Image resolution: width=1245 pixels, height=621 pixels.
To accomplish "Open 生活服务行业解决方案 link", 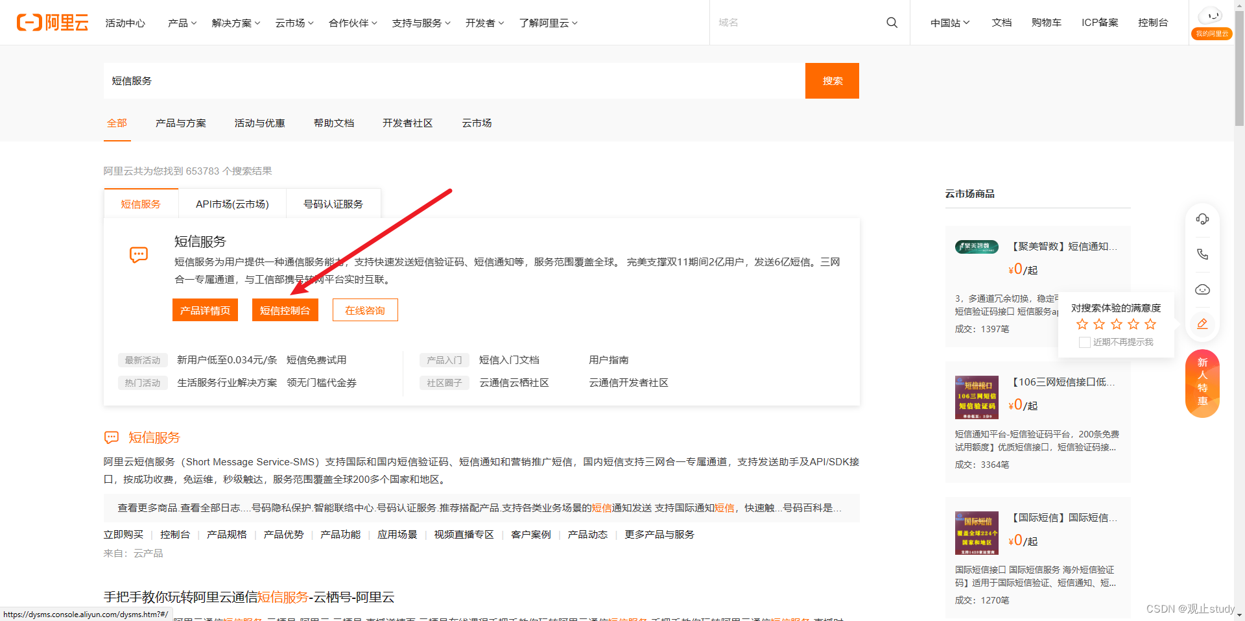I will (227, 382).
